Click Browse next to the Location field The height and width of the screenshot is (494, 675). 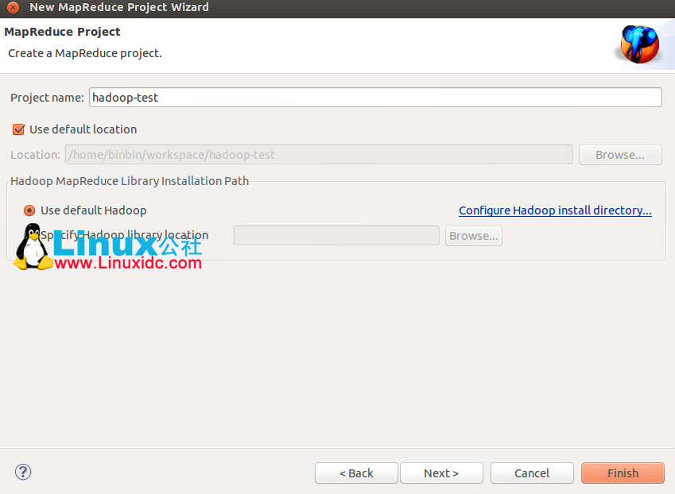[620, 154]
